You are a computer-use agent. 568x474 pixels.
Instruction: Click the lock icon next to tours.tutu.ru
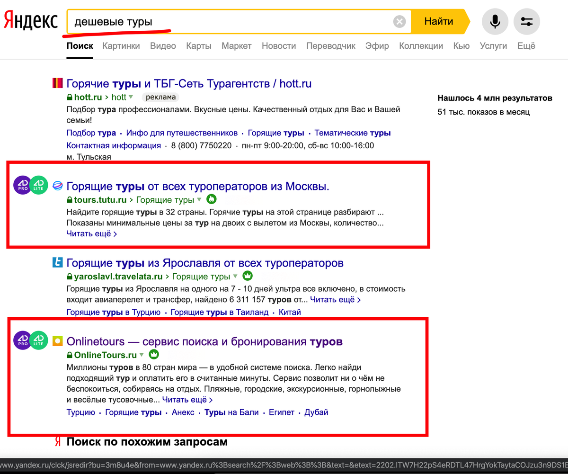70,200
